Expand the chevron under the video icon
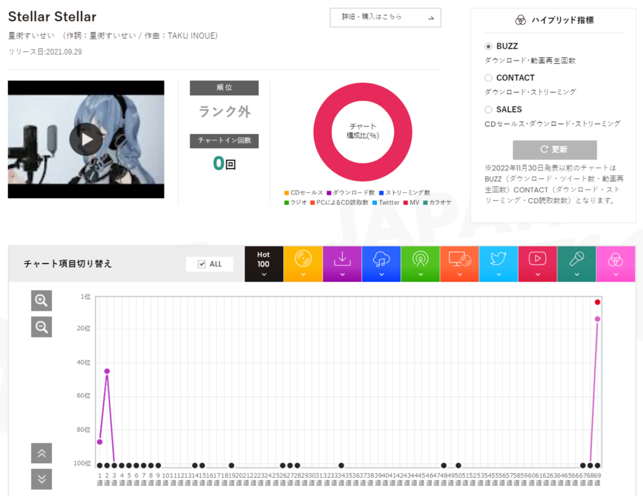Image resolution: width=643 pixels, height=496 pixels. tap(538, 274)
